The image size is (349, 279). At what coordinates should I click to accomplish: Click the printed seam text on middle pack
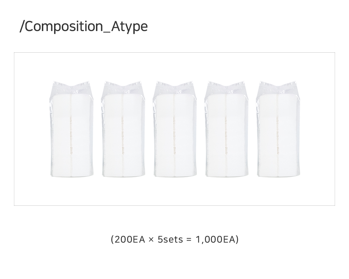[174, 136]
